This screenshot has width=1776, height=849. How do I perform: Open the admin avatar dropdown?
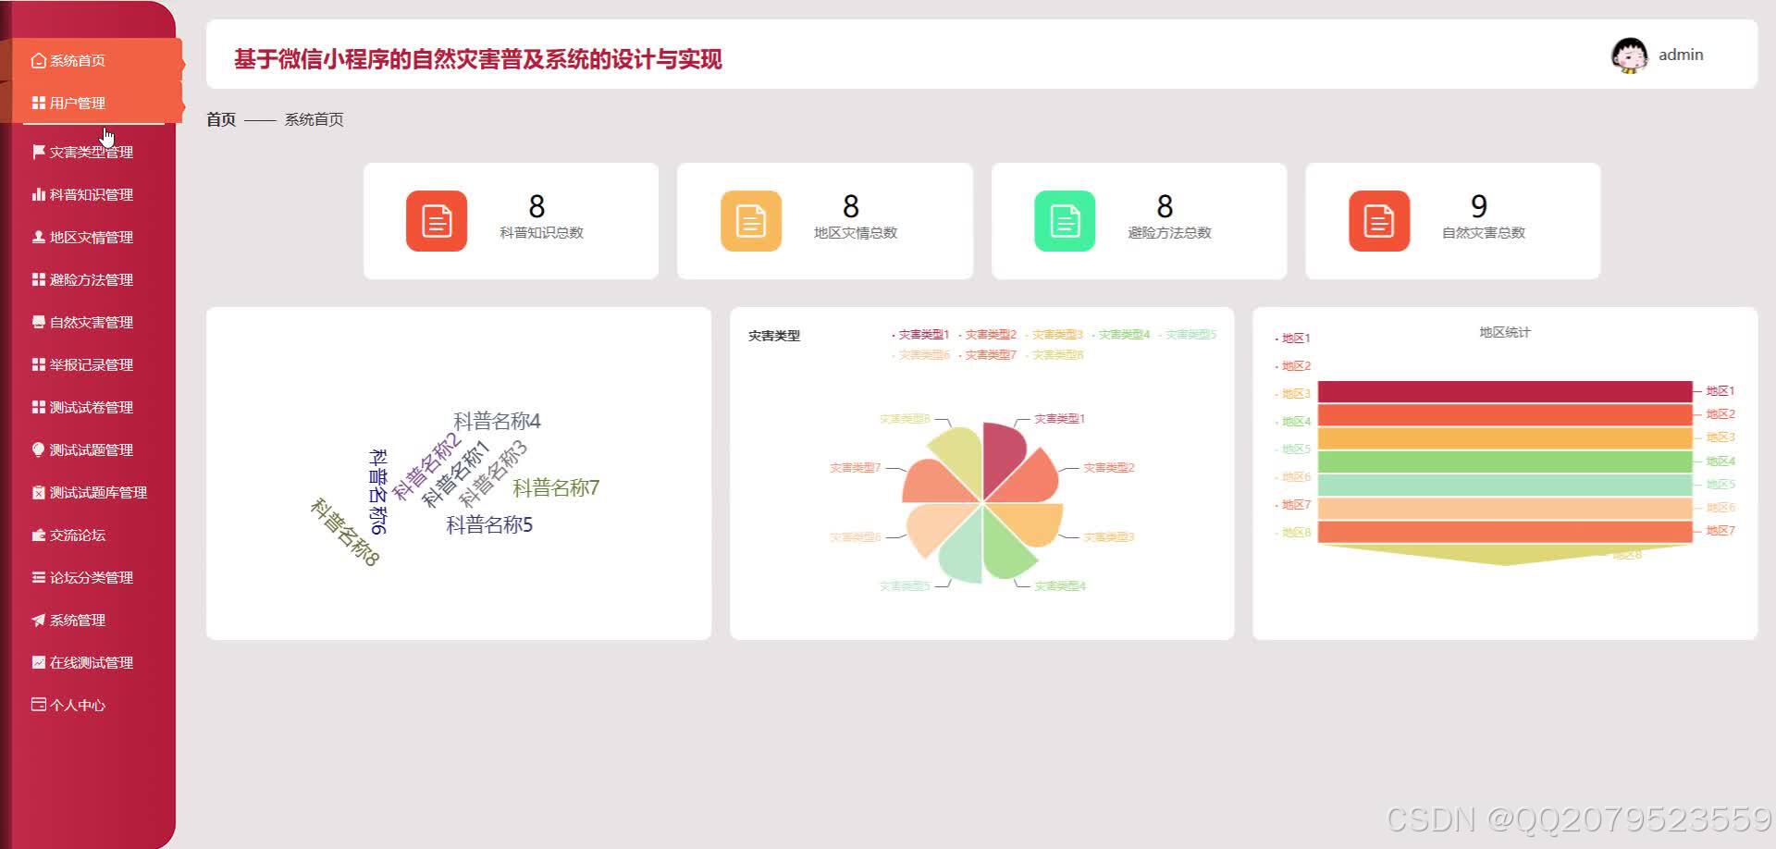[x=1628, y=55]
